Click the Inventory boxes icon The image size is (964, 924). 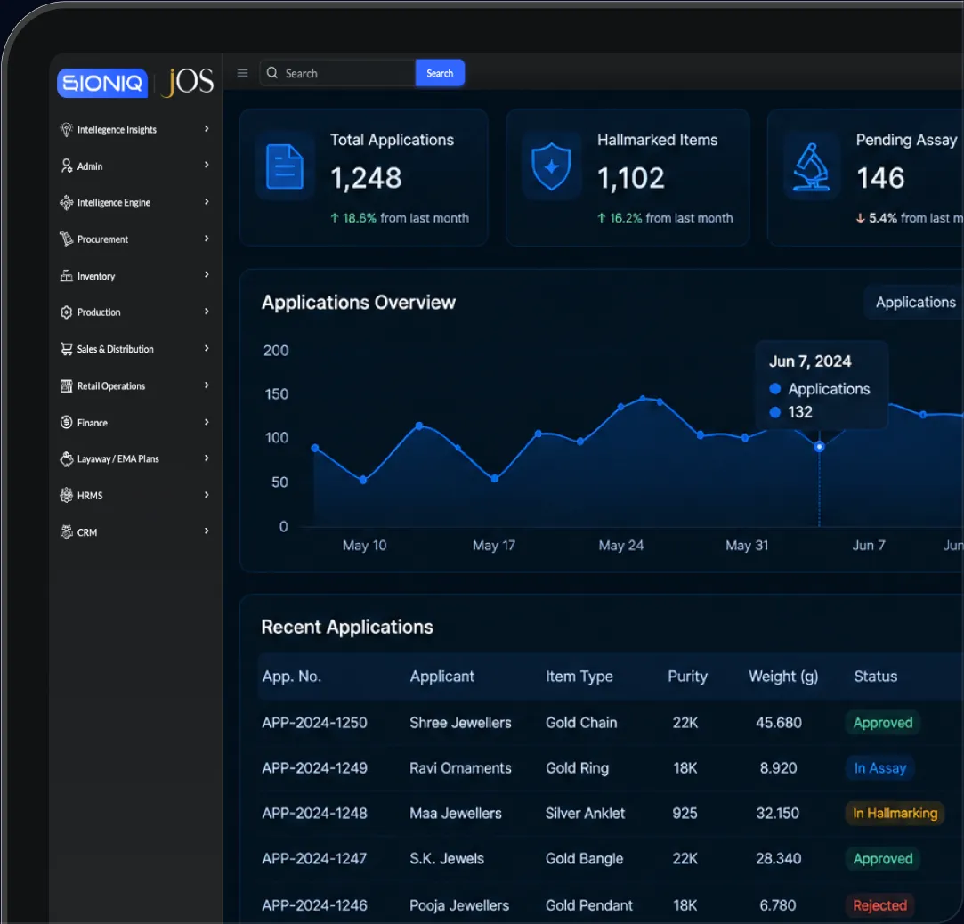(x=67, y=276)
